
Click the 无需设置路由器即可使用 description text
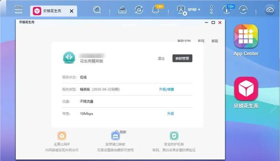[x=115, y=150]
